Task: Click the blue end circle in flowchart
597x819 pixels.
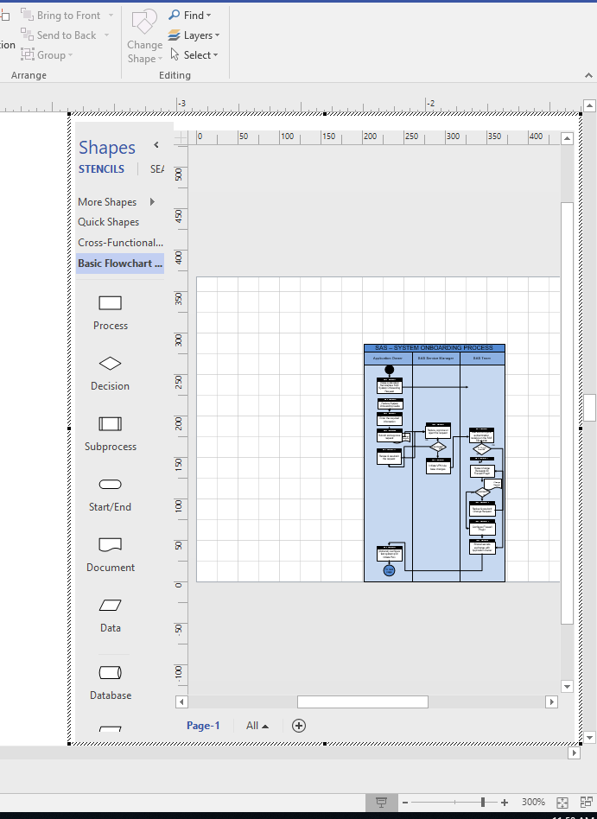Action: click(x=389, y=570)
